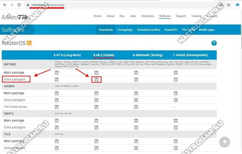The height and width of the screenshot is (154, 242).
Task: Download MIPSBE Main package 7.1beta6 Development
Action: pyautogui.click(x=176, y=72)
